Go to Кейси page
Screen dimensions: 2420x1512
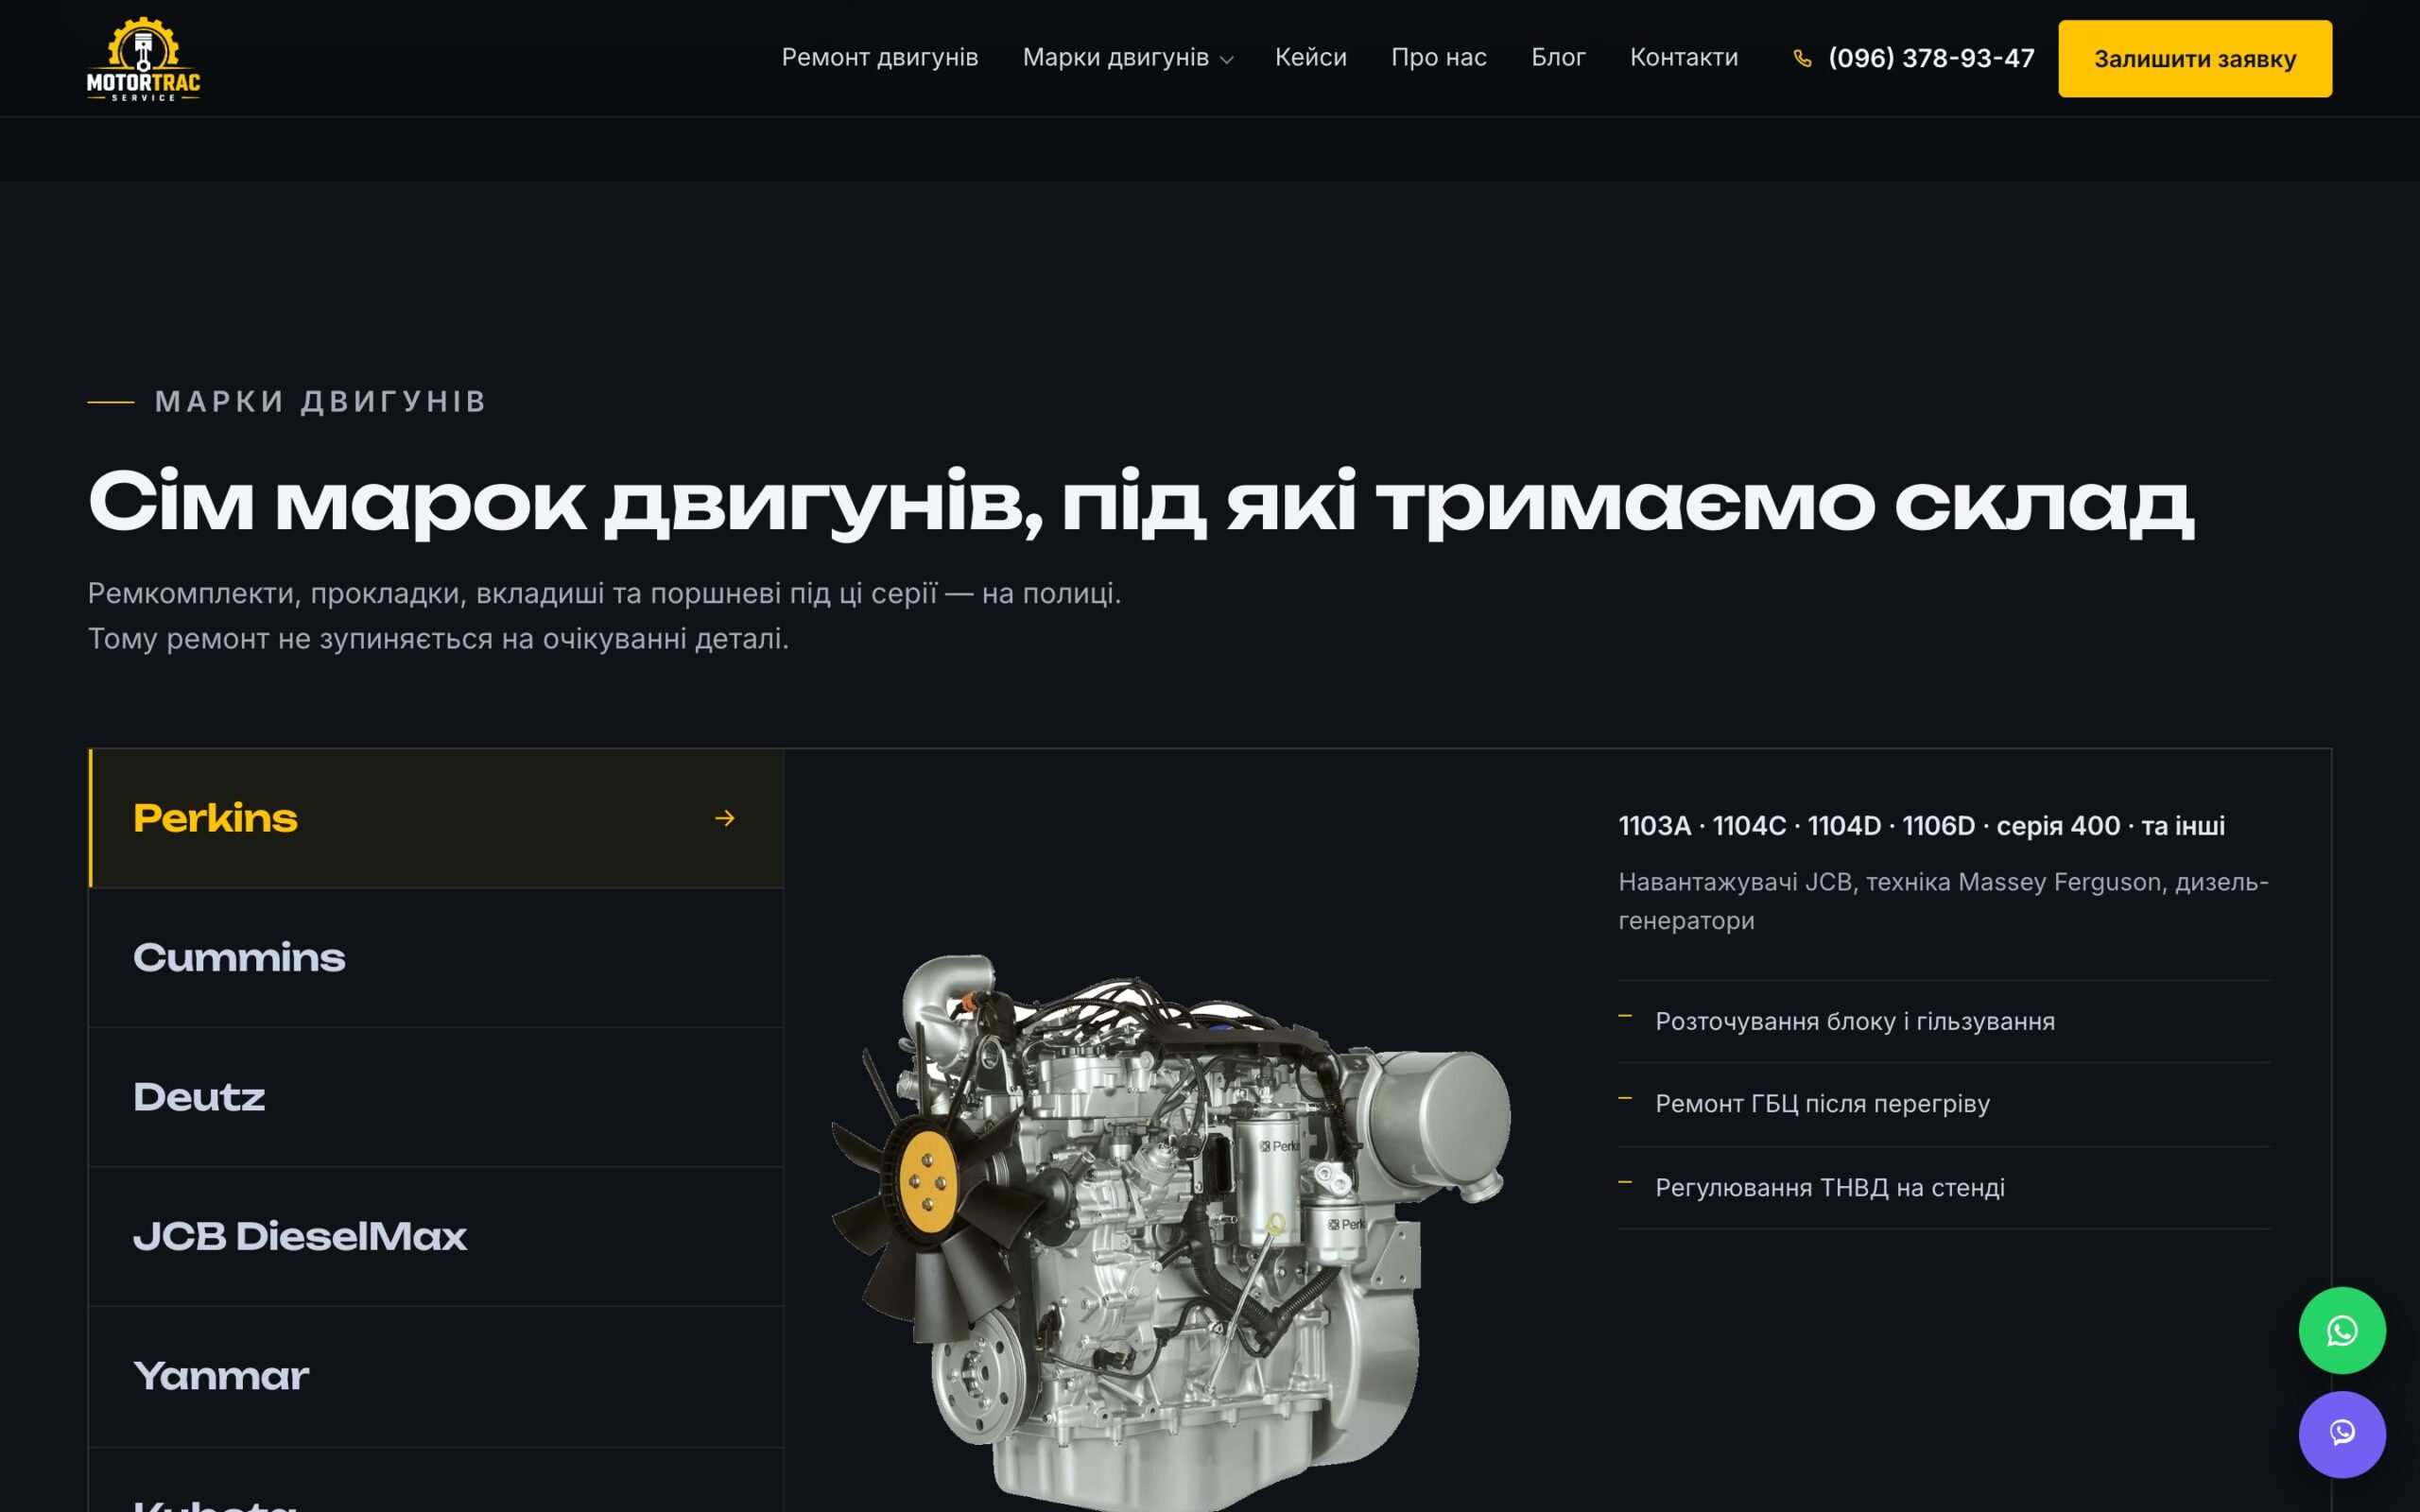[x=1310, y=57]
